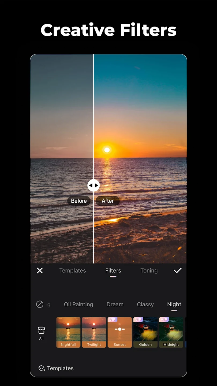217x386 pixels.
Task: Remove filter using the no-filter icon
Action: coord(40,304)
